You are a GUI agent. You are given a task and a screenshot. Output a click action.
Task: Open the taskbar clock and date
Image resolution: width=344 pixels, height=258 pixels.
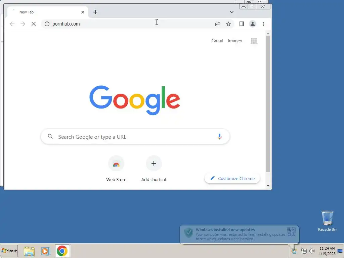pyautogui.click(x=327, y=251)
